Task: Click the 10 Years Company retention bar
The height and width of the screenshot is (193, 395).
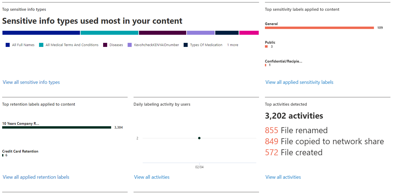Action: point(57,127)
